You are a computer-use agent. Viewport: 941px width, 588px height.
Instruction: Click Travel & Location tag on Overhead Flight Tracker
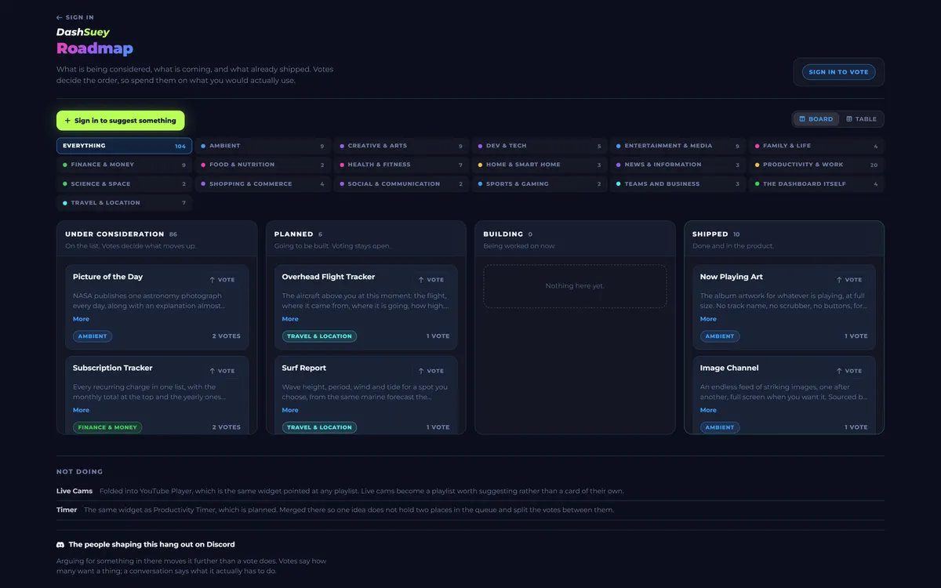point(319,336)
